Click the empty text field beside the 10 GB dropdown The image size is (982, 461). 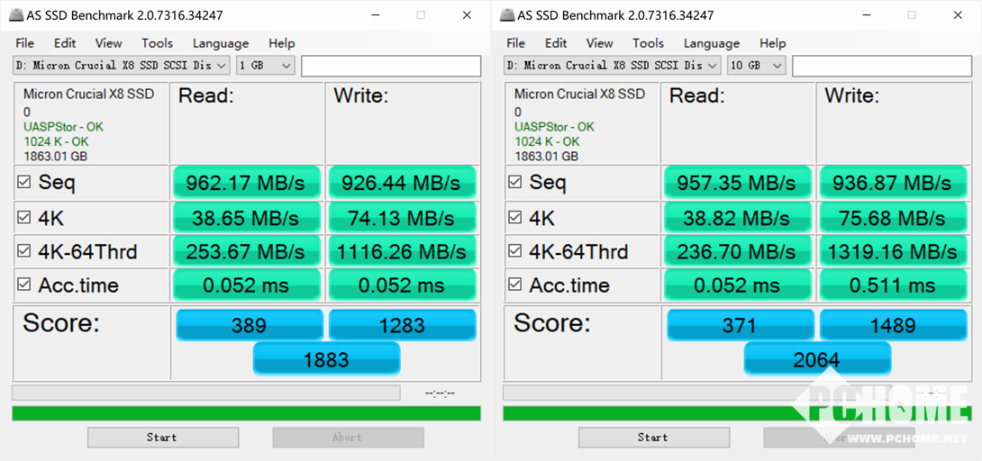coord(881,66)
